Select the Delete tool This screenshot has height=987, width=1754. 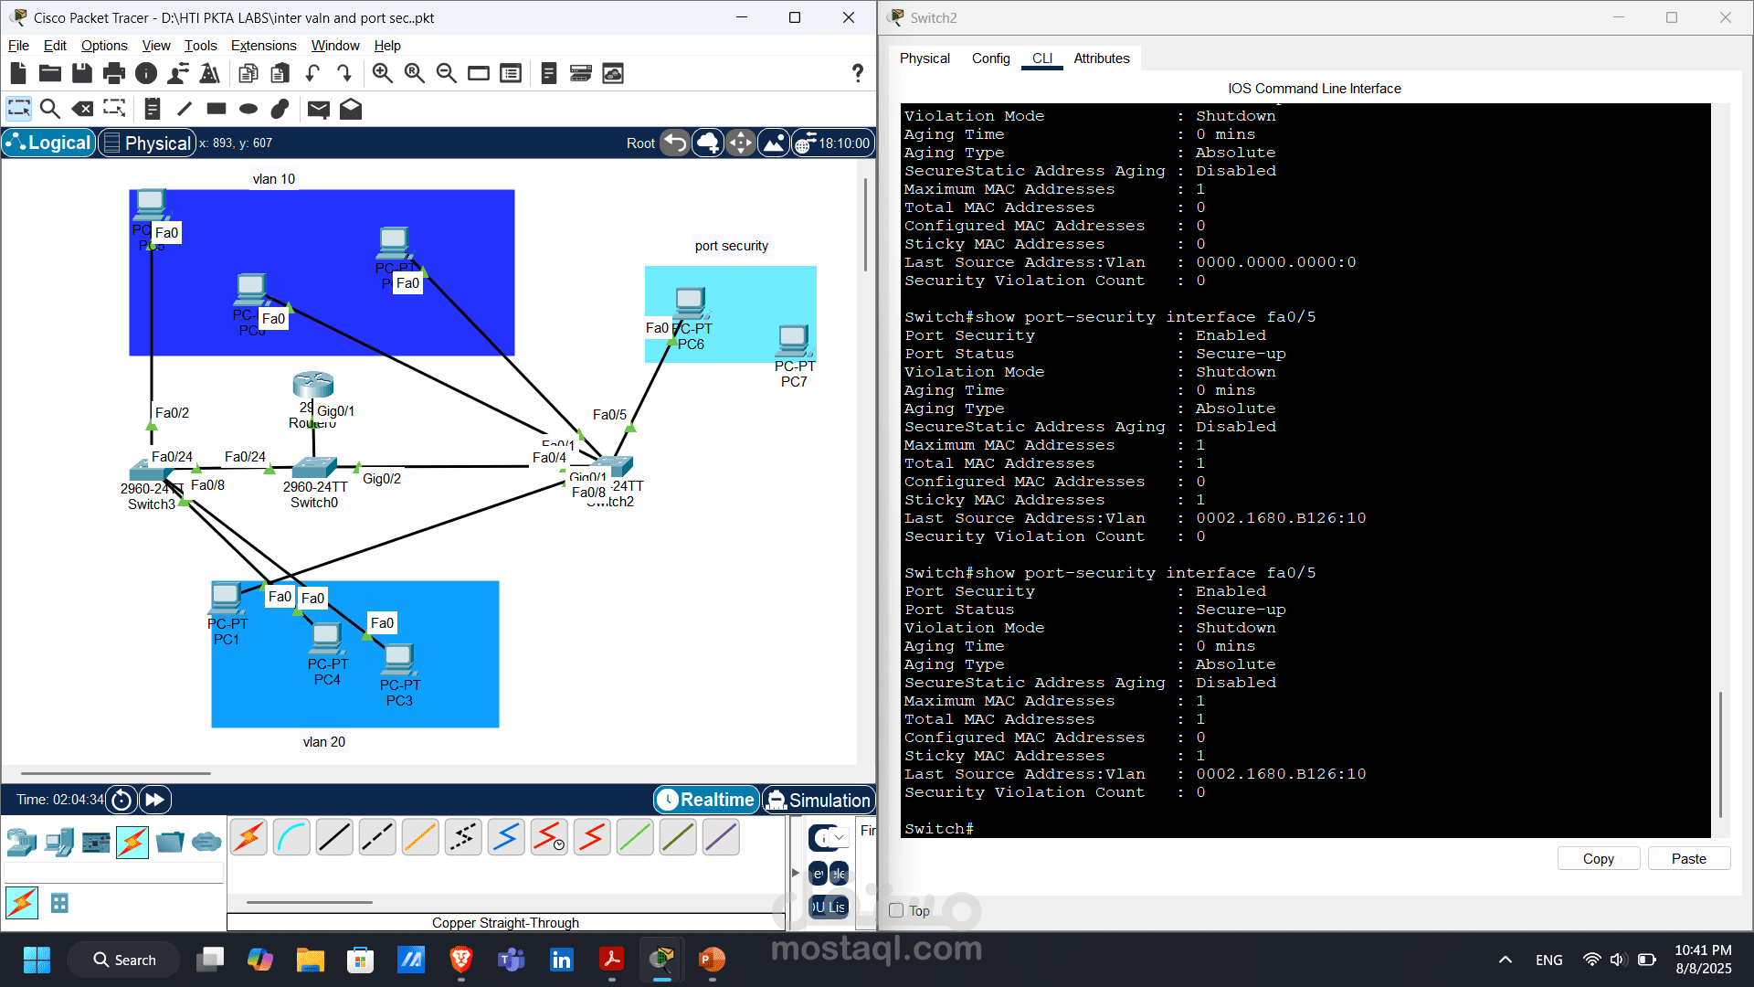[82, 109]
